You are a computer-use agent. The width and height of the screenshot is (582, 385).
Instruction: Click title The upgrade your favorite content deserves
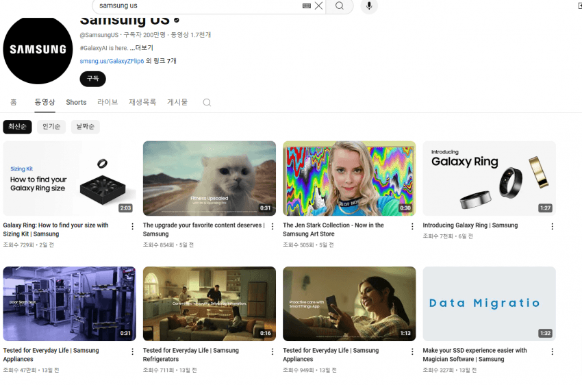coord(204,229)
